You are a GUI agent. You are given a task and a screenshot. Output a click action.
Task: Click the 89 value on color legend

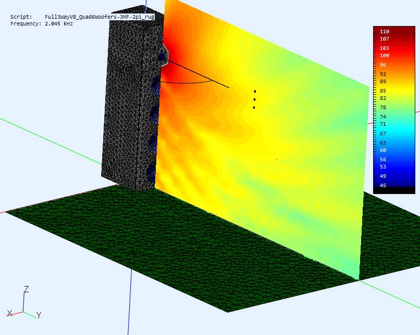pyautogui.click(x=383, y=82)
